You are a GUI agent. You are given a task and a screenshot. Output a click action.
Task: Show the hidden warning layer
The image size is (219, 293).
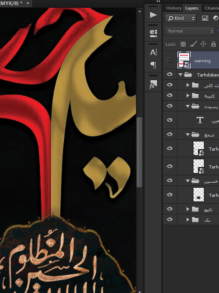[x=169, y=60]
